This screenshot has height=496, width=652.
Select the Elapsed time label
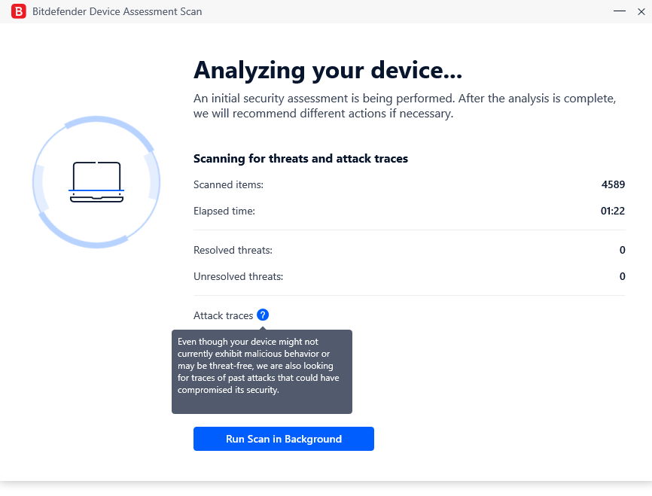224,211
